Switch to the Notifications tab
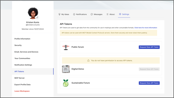174x98 pixels. click(80, 14)
